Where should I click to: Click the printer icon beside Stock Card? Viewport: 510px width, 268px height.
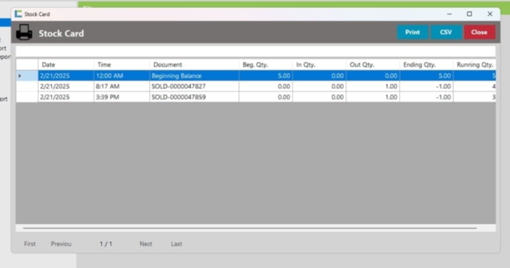(x=24, y=33)
